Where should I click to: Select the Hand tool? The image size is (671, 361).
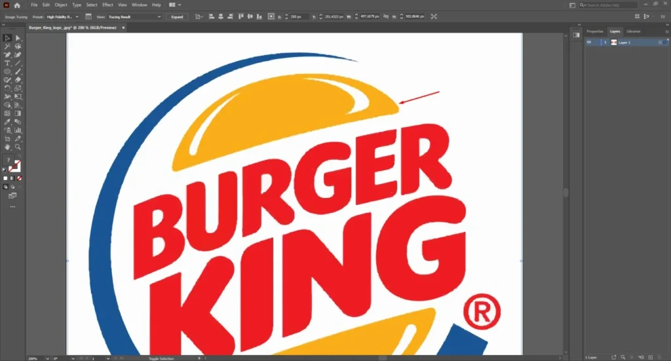(x=7, y=147)
